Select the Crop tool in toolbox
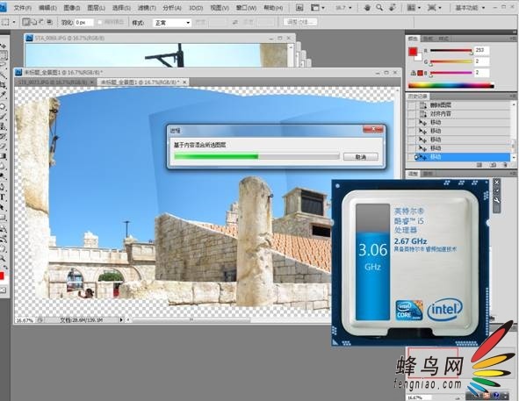Screen dimensions: 519x401 click(x=4, y=85)
